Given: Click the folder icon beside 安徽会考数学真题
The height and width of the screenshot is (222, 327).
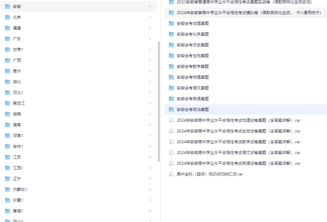Looking at the screenshot, I should [x=171, y=66].
